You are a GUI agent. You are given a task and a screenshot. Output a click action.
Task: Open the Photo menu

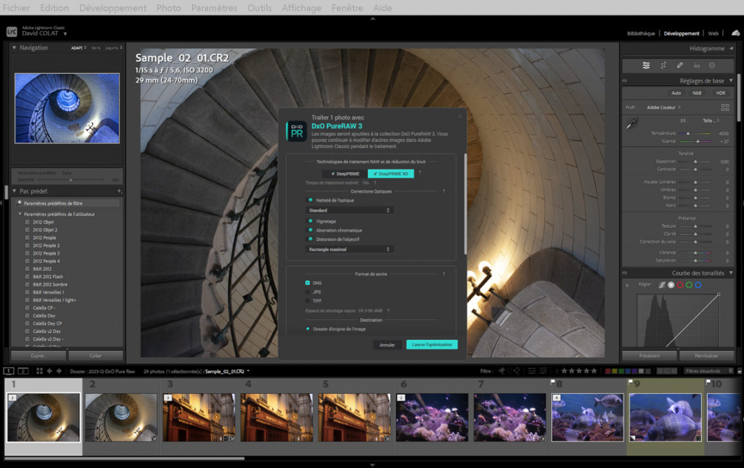coord(169,8)
